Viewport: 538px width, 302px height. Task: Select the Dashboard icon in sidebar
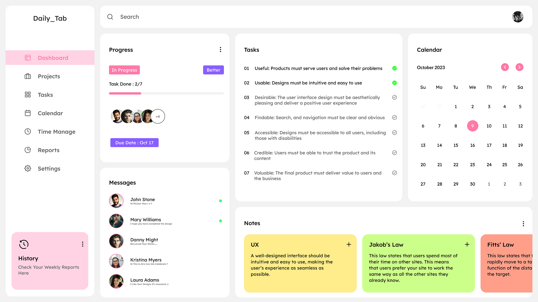[x=28, y=58]
